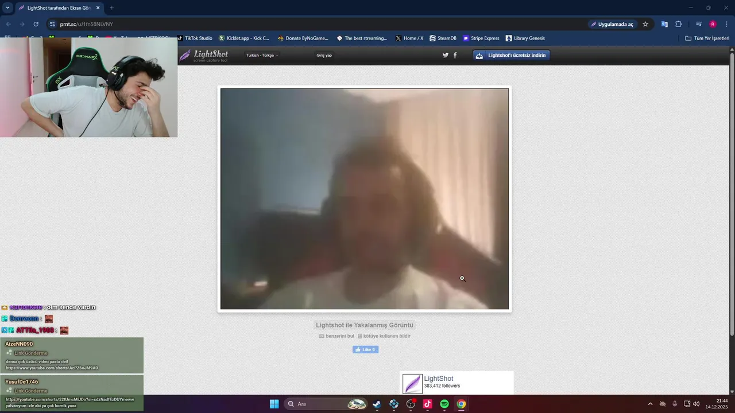Open volume control in system tray
Viewport: 735px width, 413px height.
(x=697, y=404)
